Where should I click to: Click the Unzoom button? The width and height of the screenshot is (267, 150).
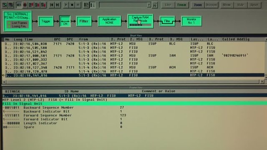[212, 5]
